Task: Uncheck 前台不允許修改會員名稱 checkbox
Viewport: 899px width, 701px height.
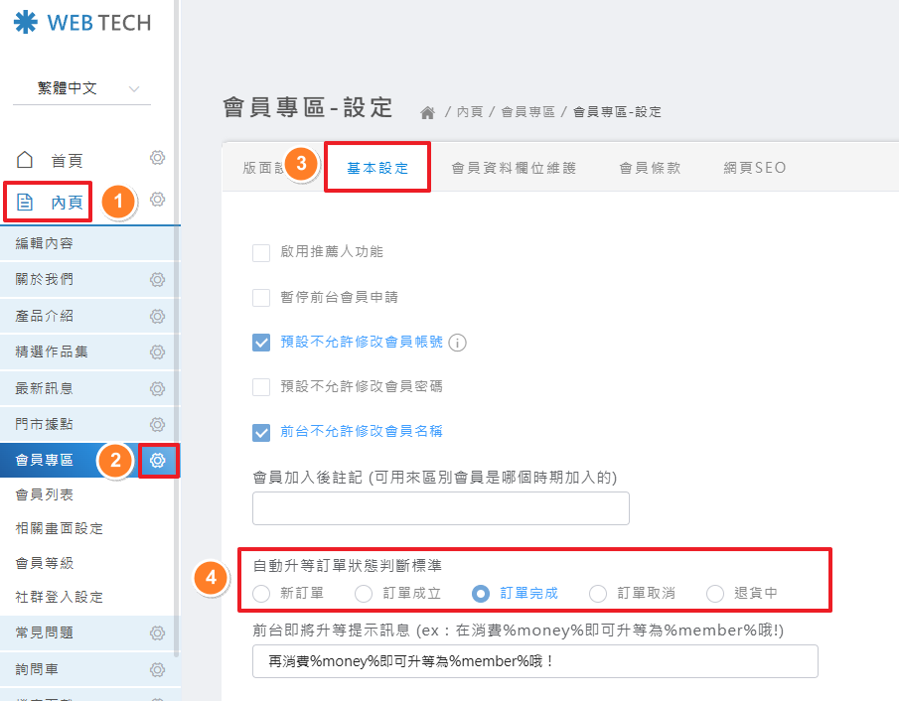Action: (261, 432)
